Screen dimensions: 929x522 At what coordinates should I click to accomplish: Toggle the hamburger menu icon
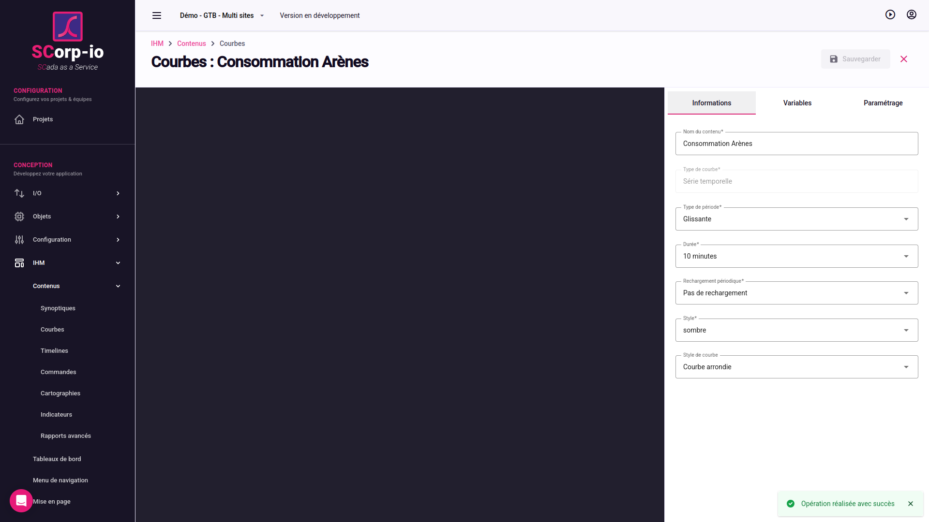(x=157, y=15)
